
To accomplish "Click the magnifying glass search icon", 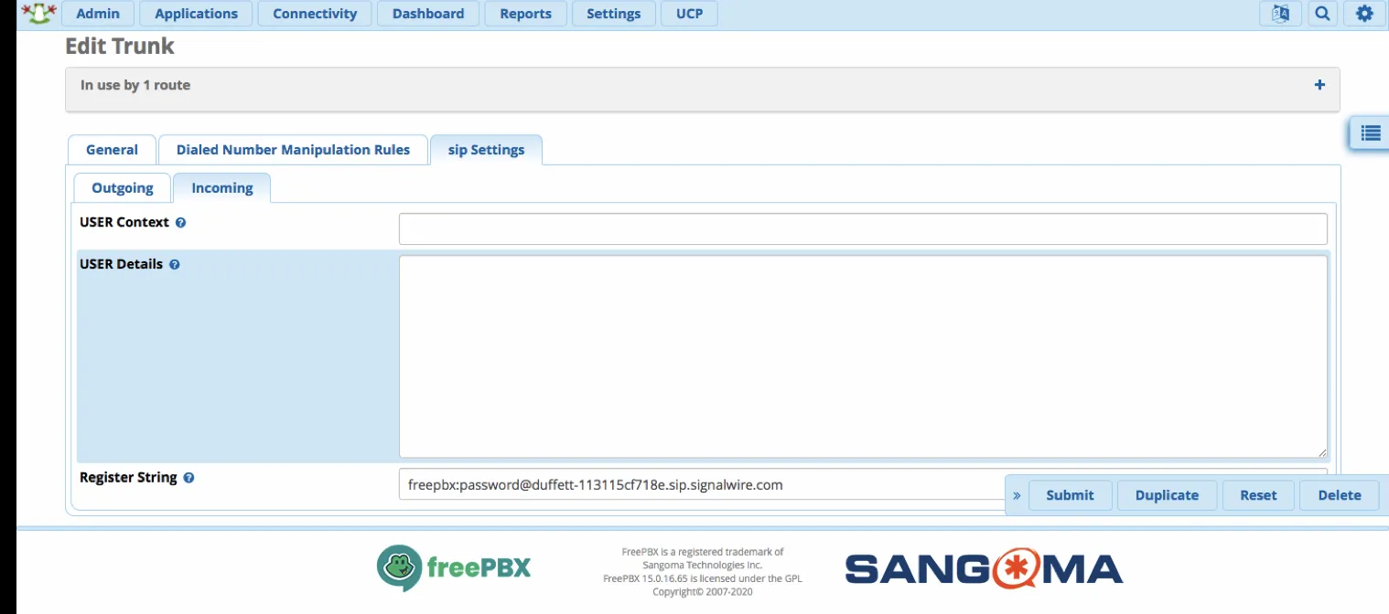I will click(x=1322, y=13).
